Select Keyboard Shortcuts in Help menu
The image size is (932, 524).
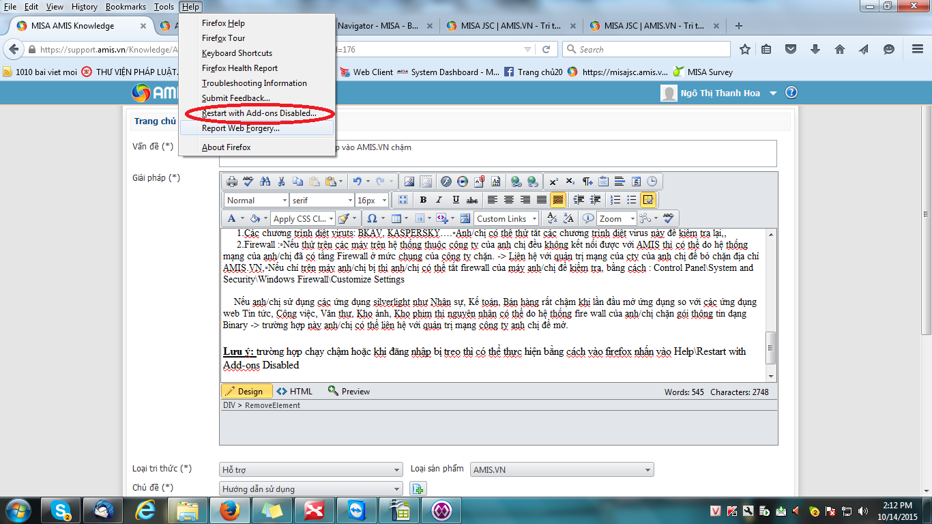(x=257, y=53)
